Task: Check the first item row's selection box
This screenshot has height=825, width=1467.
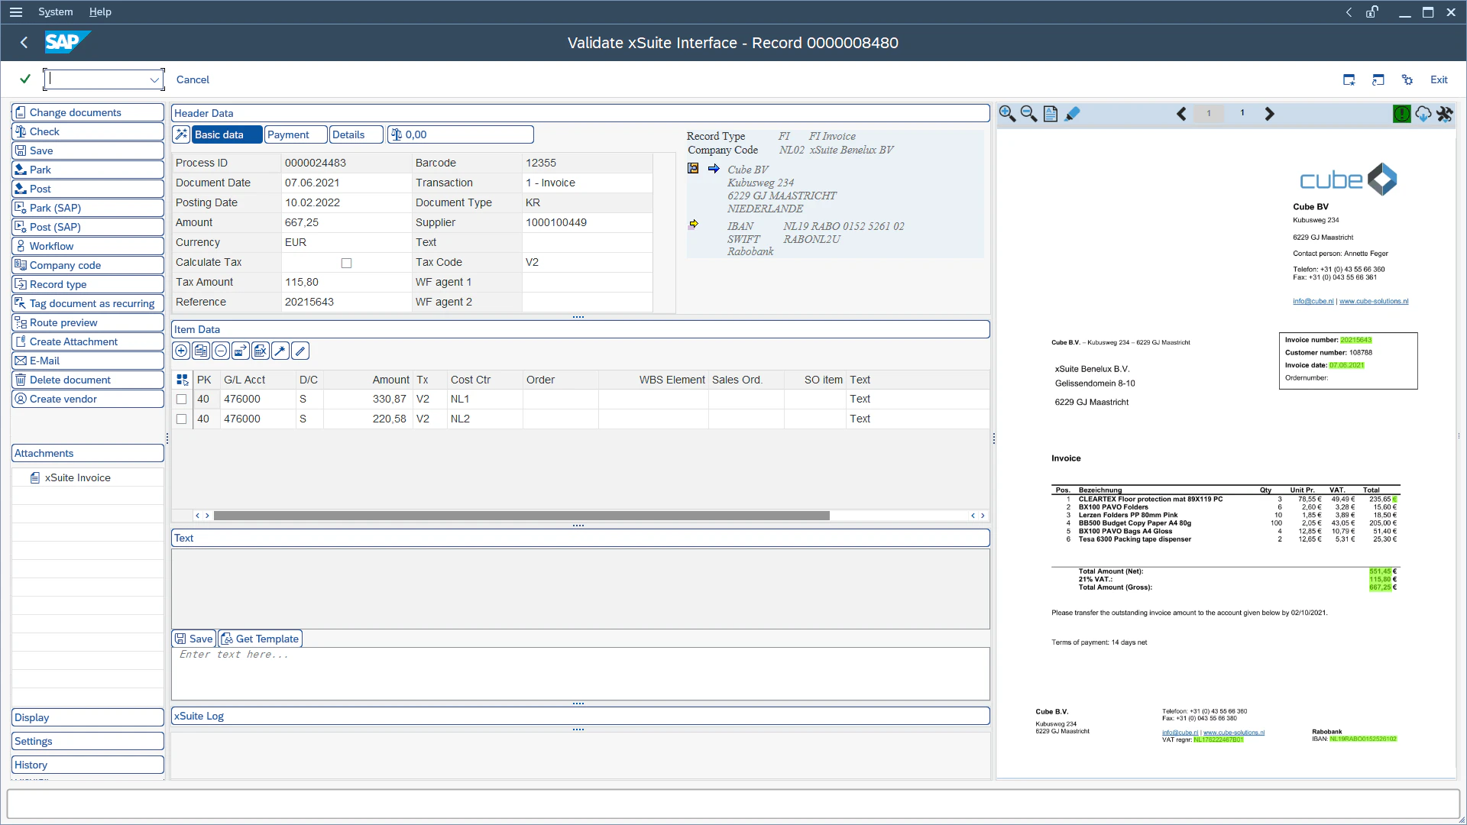Action: pos(181,399)
